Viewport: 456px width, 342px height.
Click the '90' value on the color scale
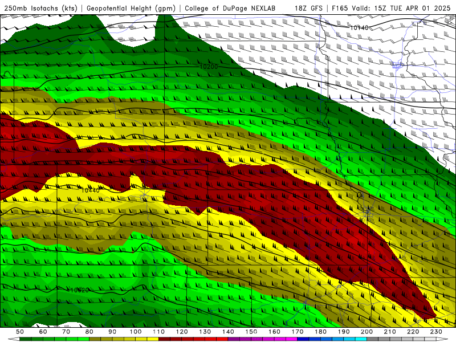point(112,332)
